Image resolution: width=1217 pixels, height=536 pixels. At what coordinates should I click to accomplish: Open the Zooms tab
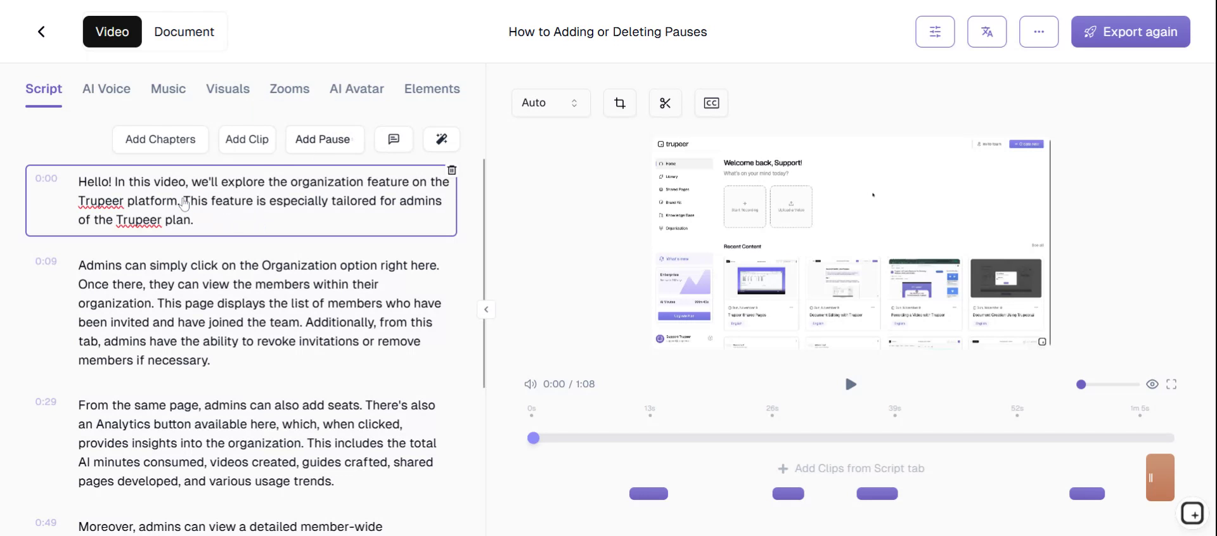(290, 89)
